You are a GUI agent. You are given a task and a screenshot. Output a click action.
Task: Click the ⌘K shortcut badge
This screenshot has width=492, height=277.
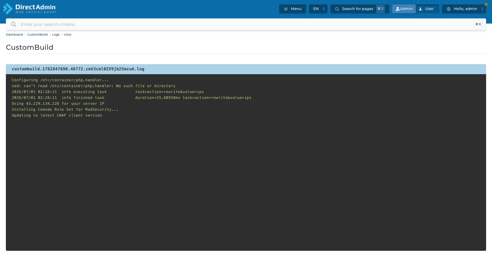[478, 24]
